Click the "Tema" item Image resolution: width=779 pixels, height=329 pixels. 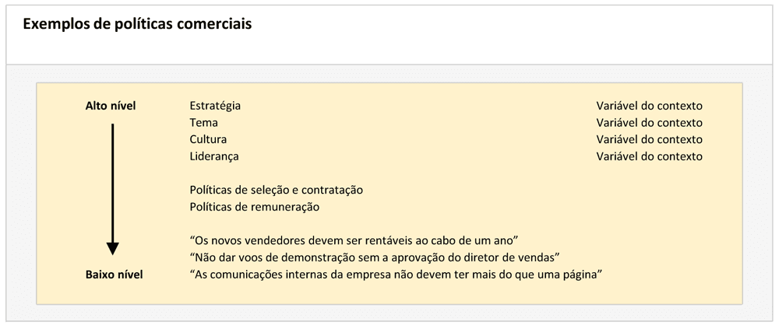[x=203, y=123]
